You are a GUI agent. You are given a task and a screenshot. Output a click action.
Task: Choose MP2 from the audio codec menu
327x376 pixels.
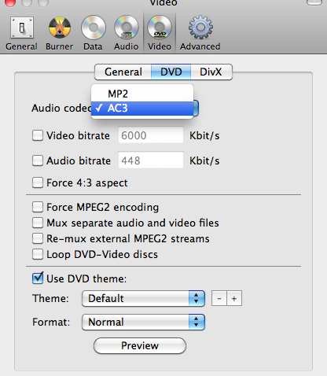142,94
